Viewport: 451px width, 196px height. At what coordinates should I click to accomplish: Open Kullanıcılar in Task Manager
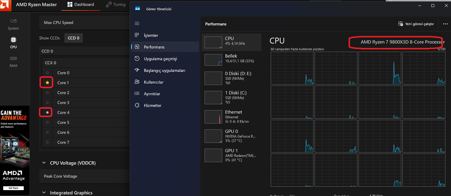click(165, 82)
